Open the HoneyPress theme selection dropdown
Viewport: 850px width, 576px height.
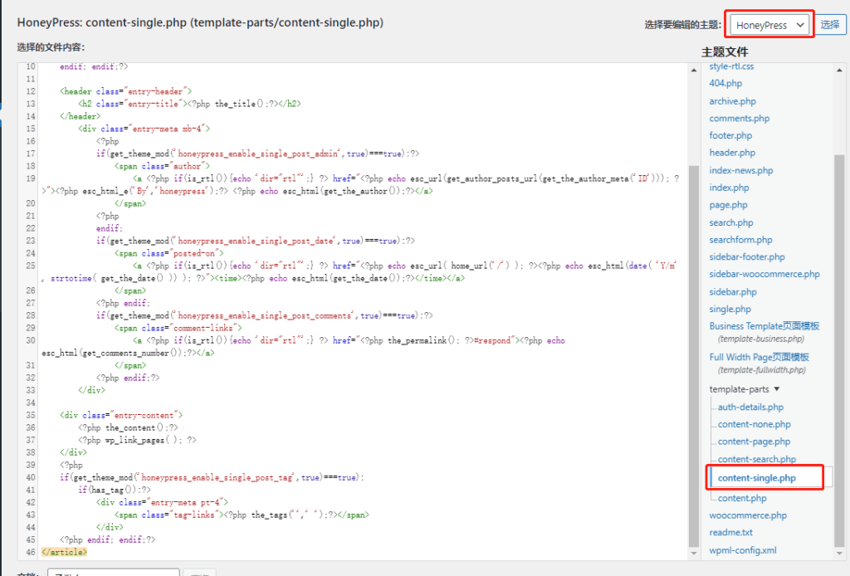pos(769,25)
